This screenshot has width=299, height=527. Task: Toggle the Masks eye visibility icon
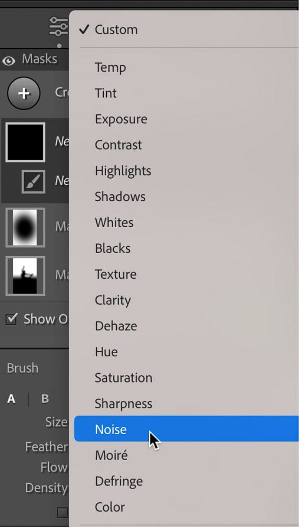pos(9,61)
